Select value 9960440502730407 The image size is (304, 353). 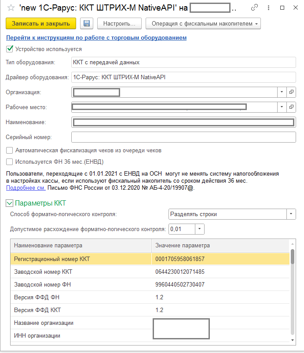click(180, 285)
